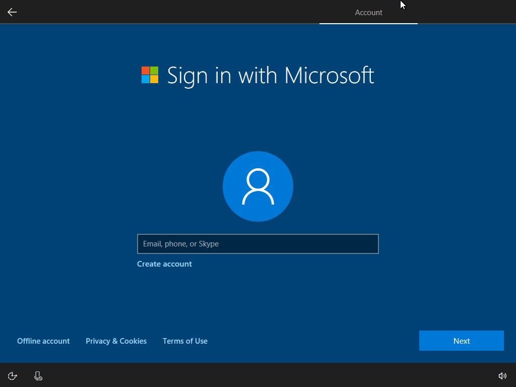Click the yellow square of Microsoft logo
The image size is (516, 387).
[x=154, y=79]
